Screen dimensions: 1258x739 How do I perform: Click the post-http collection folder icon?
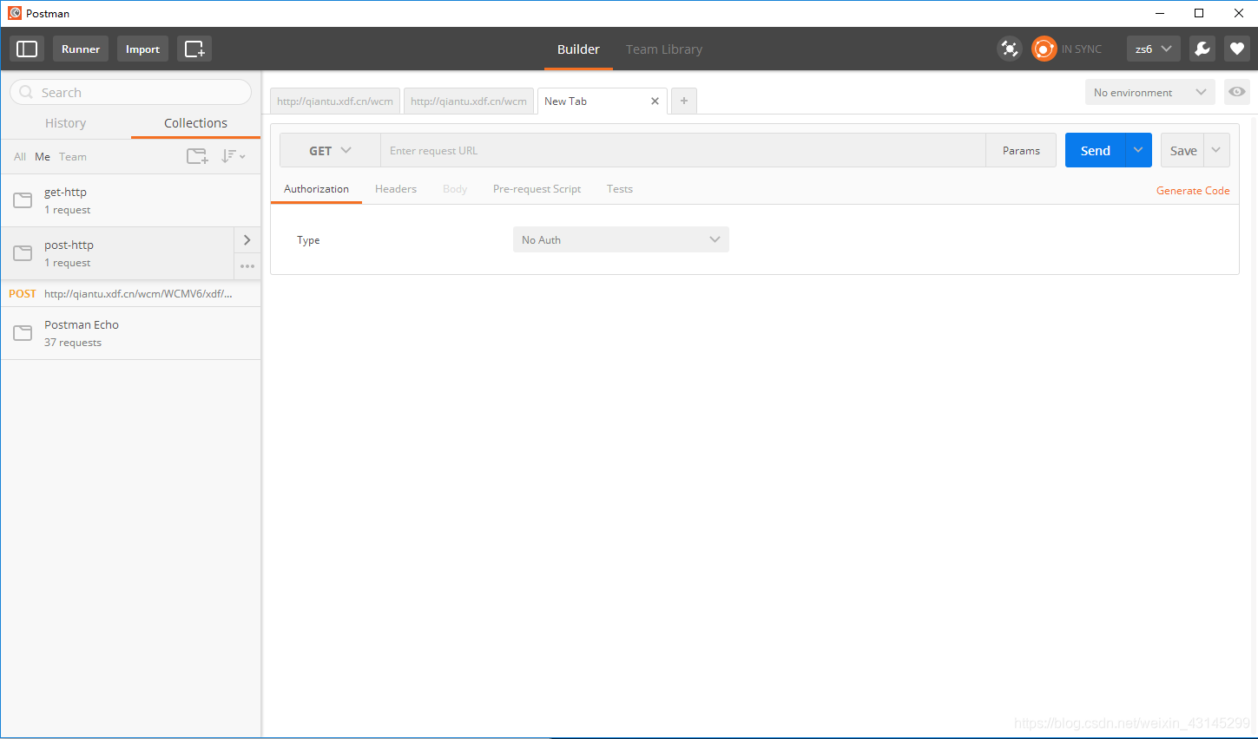(x=23, y=253)
